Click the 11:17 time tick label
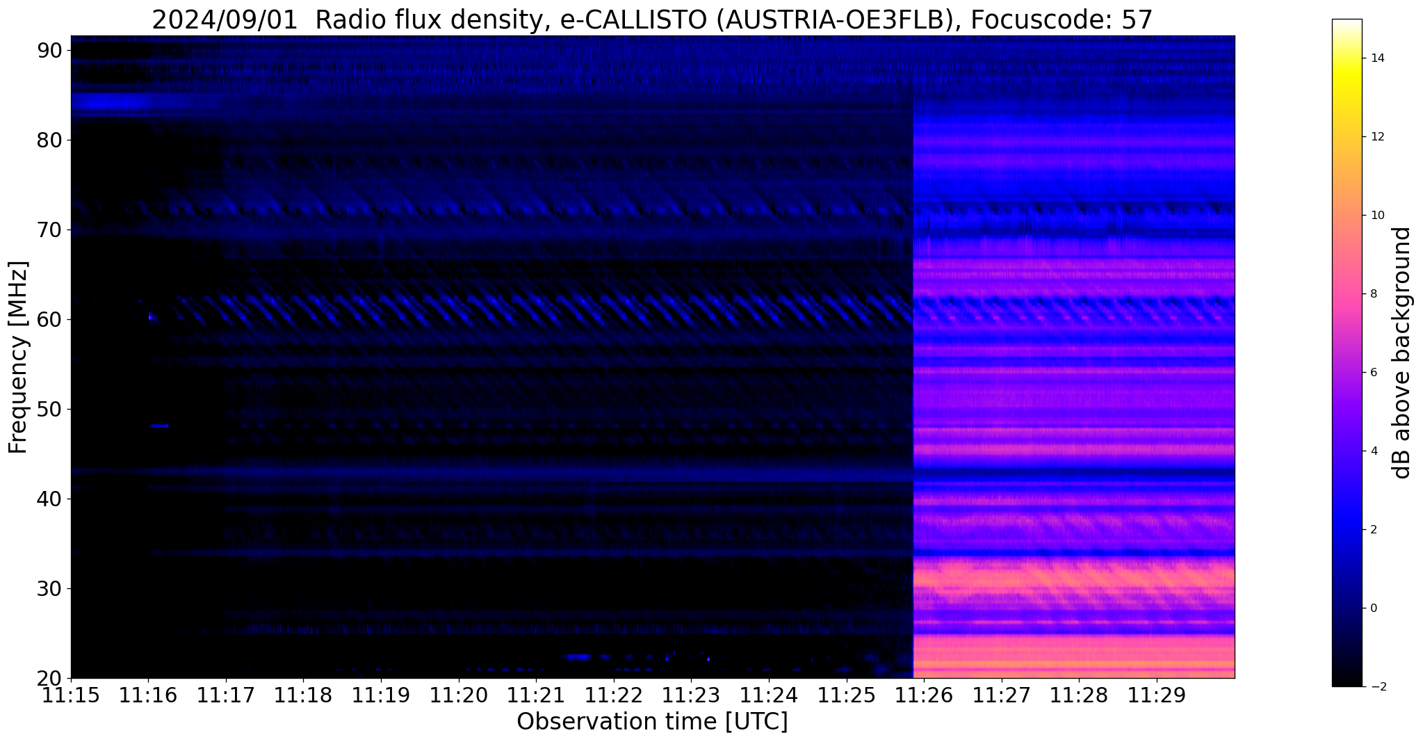 click(x=225, y=696)
